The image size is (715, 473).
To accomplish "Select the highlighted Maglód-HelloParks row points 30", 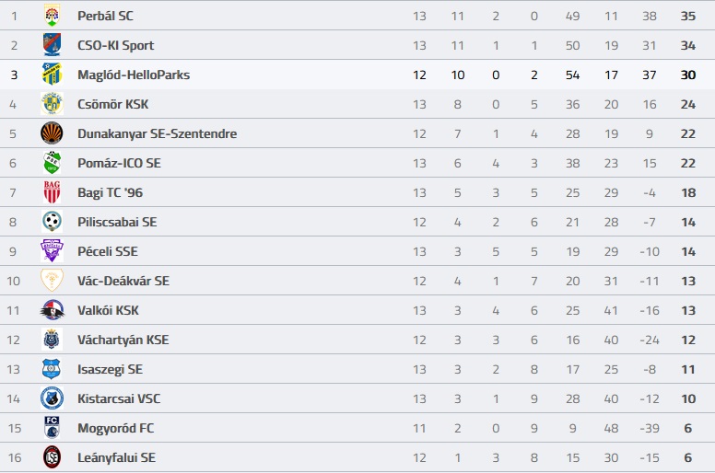I will point(688,75).
